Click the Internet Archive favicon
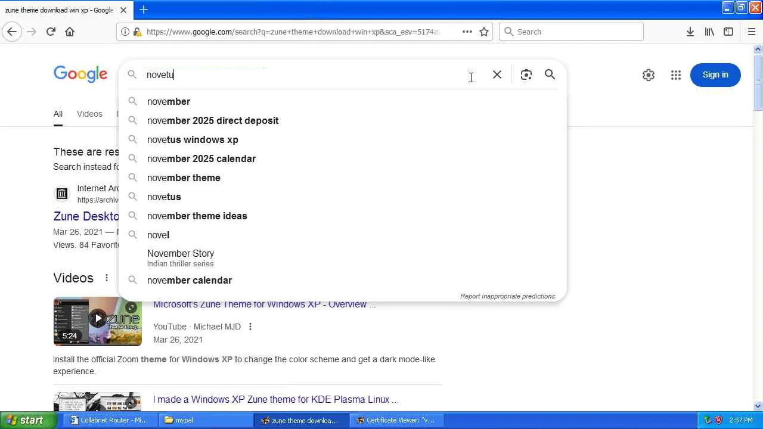This screenshot has width=763, height=429. click(x=61, y=194)
